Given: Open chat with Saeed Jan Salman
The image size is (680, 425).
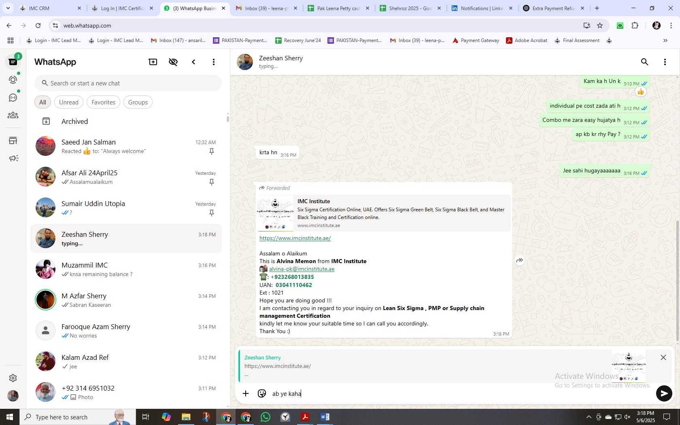Looking at the screenshot, I should coord(126,147).
